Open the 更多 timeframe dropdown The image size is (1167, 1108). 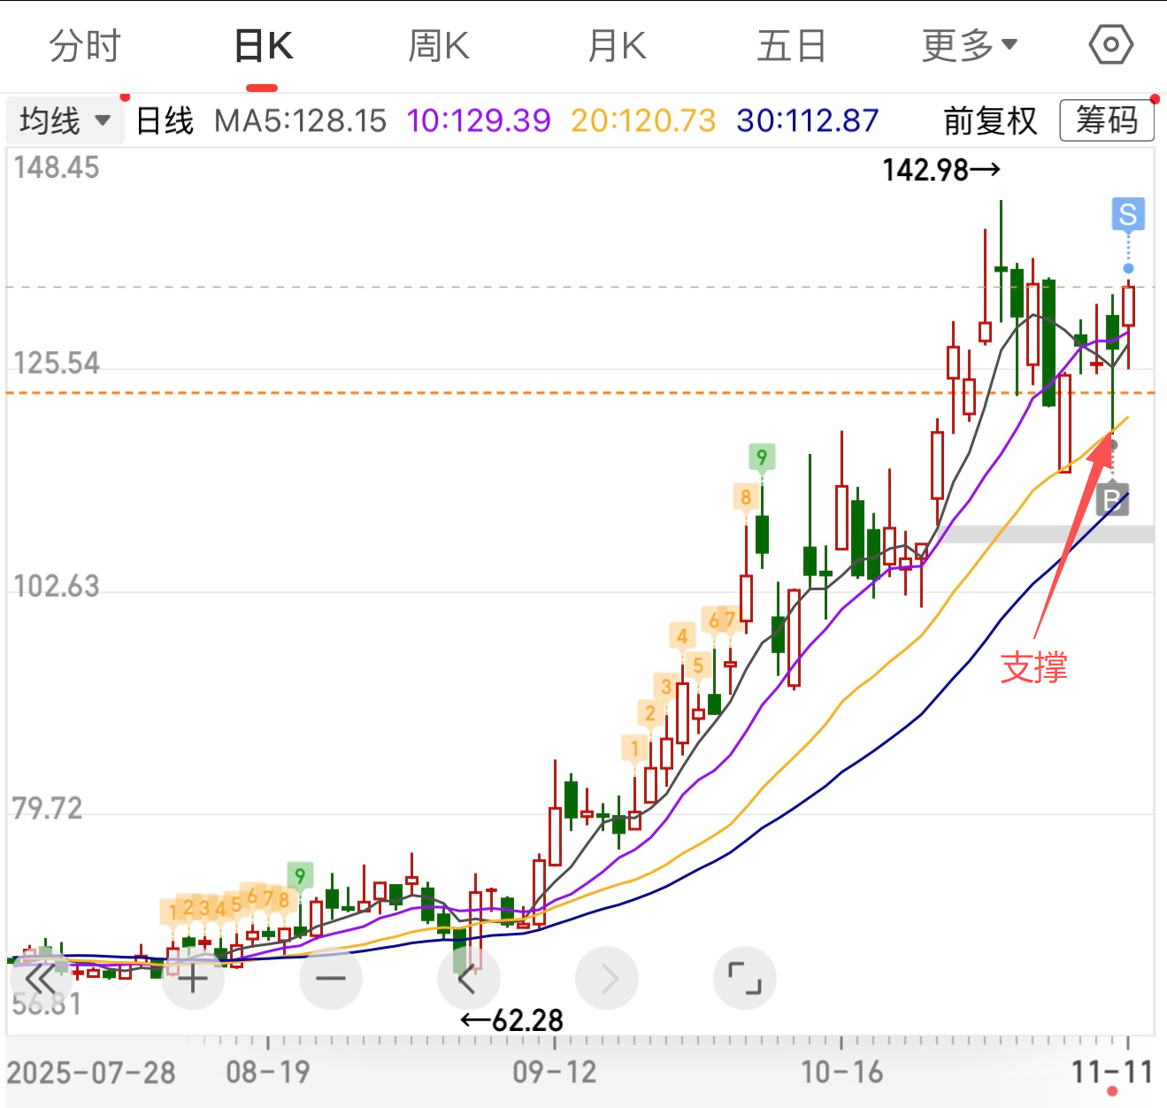[x=969, y=45]
